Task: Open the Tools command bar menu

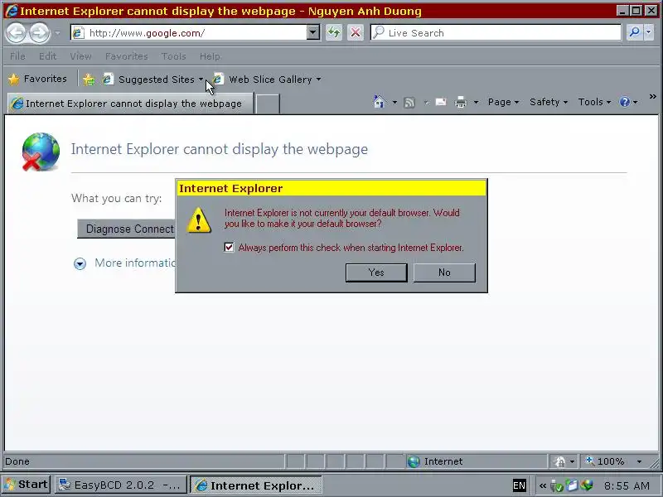Action: click(x=594, y=102)
